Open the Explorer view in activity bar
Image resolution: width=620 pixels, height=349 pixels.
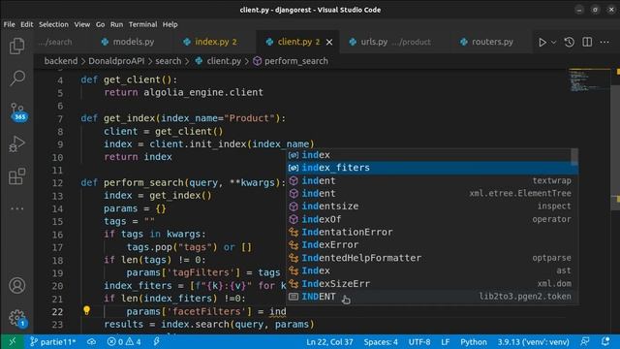click(x=16, y=46)
